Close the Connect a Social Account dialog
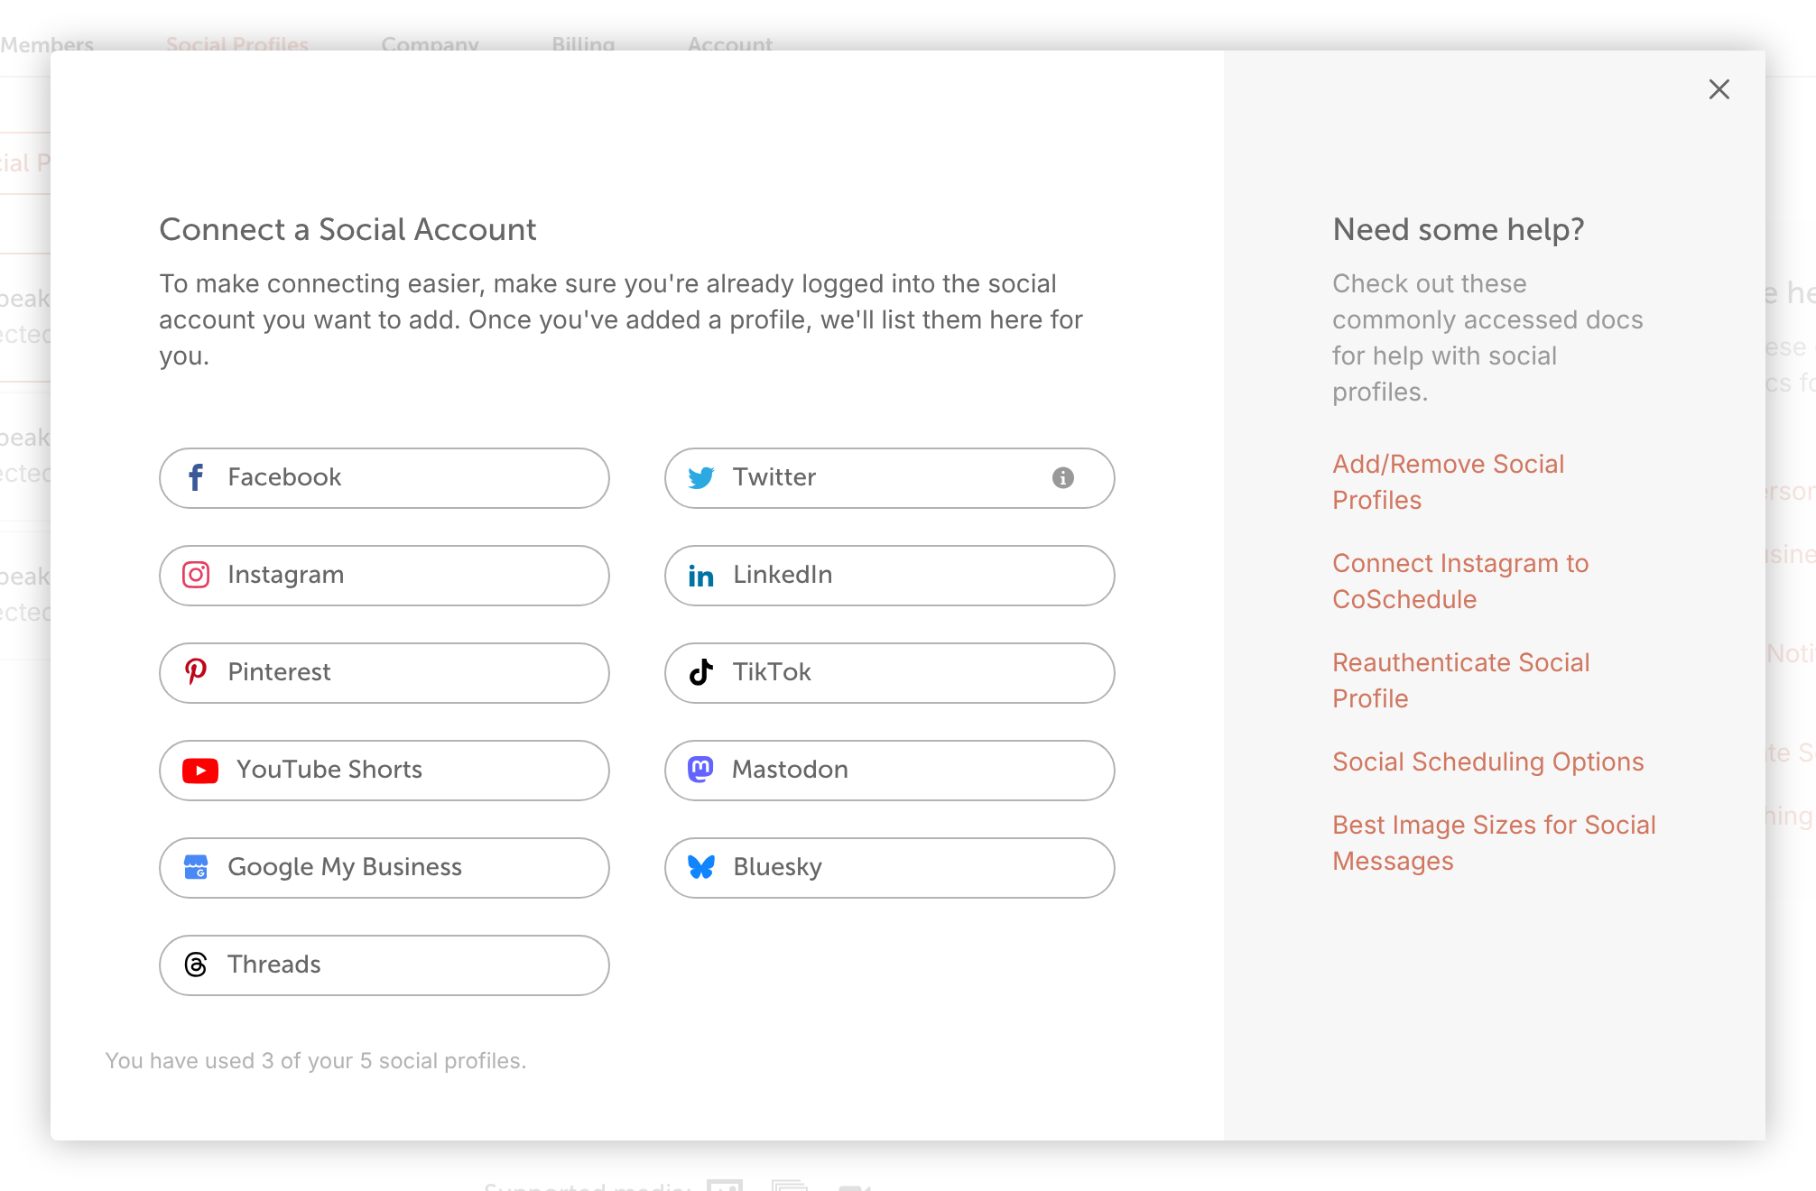The width and height of the screenshot is (1816, 1191). pyautogui.click(x=1719, y=89)
